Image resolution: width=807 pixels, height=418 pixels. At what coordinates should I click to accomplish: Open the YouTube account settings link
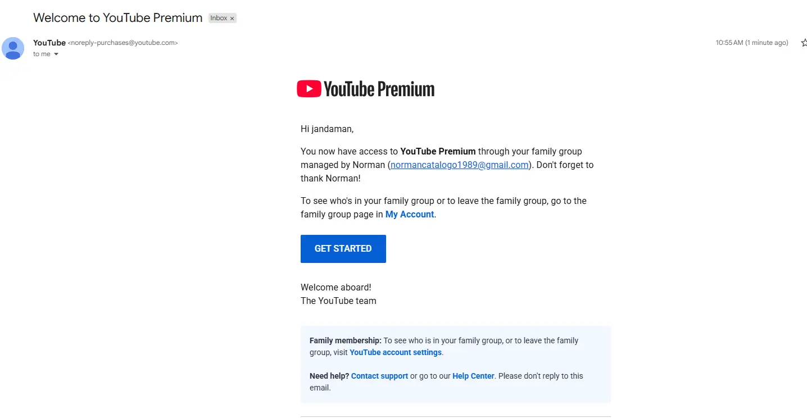[x=396, y=352]
